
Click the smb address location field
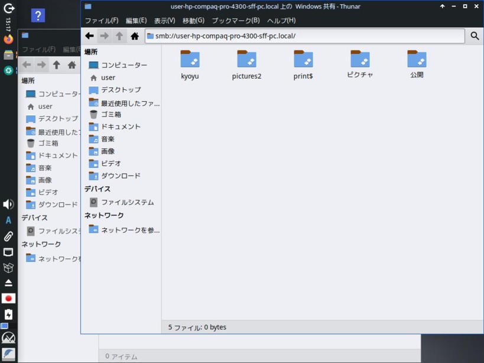[304, 36]
